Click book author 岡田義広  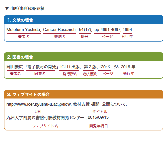point(15,67)
